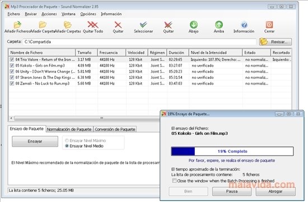Click the disabled Bien button
Viewport: 308px width, 202px height.
[x=188, y=191]
